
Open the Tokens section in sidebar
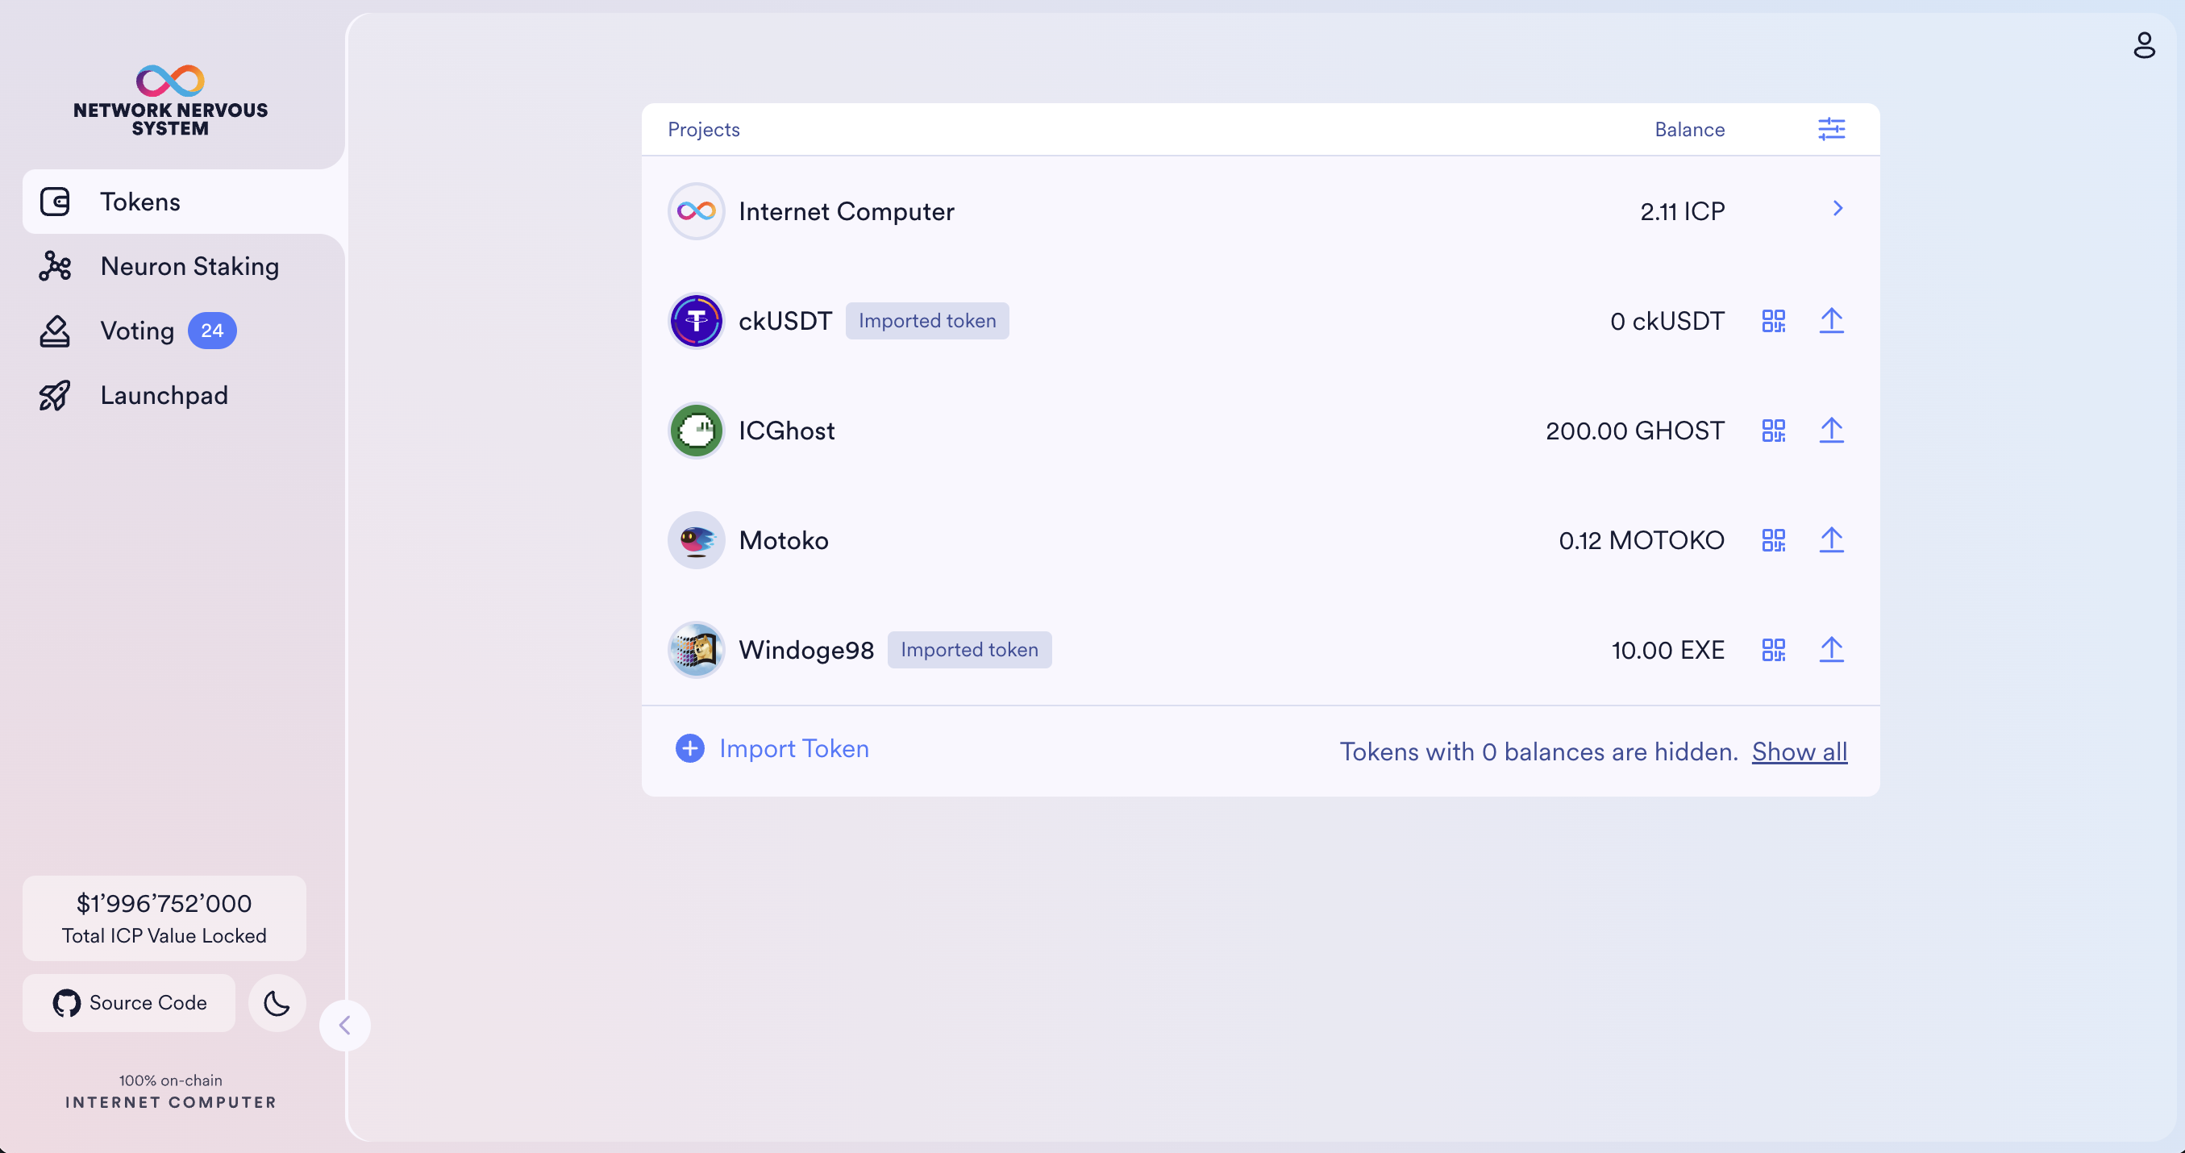140,202
